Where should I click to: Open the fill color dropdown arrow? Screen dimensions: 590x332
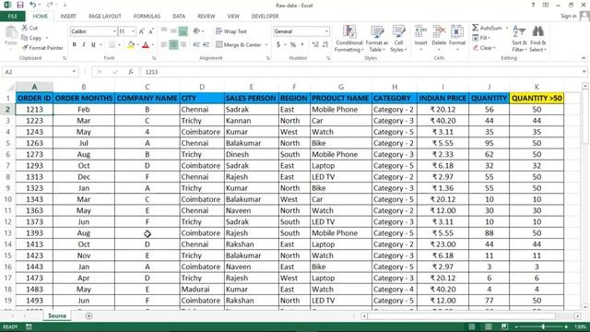click(x=137, y=45)
